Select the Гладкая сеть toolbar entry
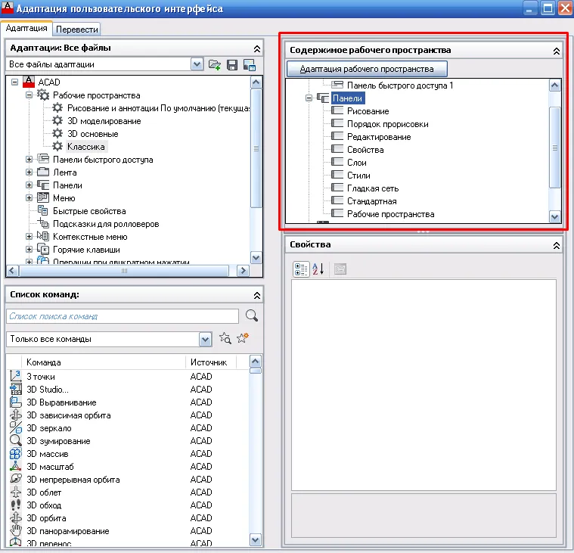This screenshot has width=574, height=553. pyautogui.click(x=373, y=188)
